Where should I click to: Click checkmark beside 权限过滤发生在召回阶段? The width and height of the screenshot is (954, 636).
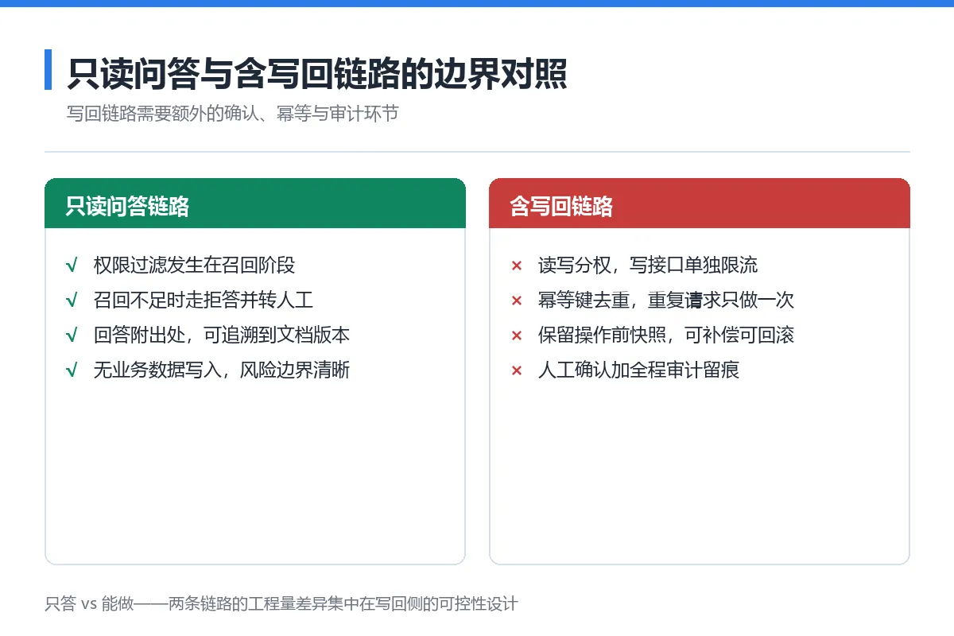[72, 265]
